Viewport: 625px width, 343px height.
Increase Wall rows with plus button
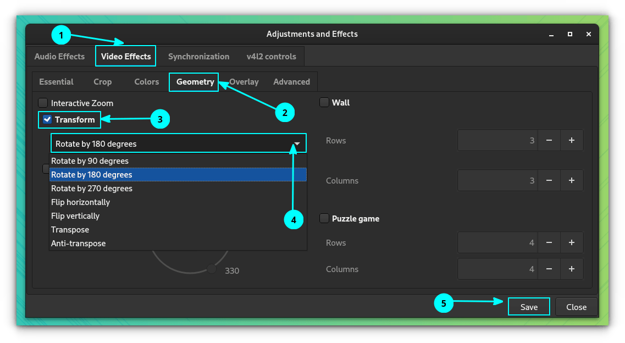(572, 141)
